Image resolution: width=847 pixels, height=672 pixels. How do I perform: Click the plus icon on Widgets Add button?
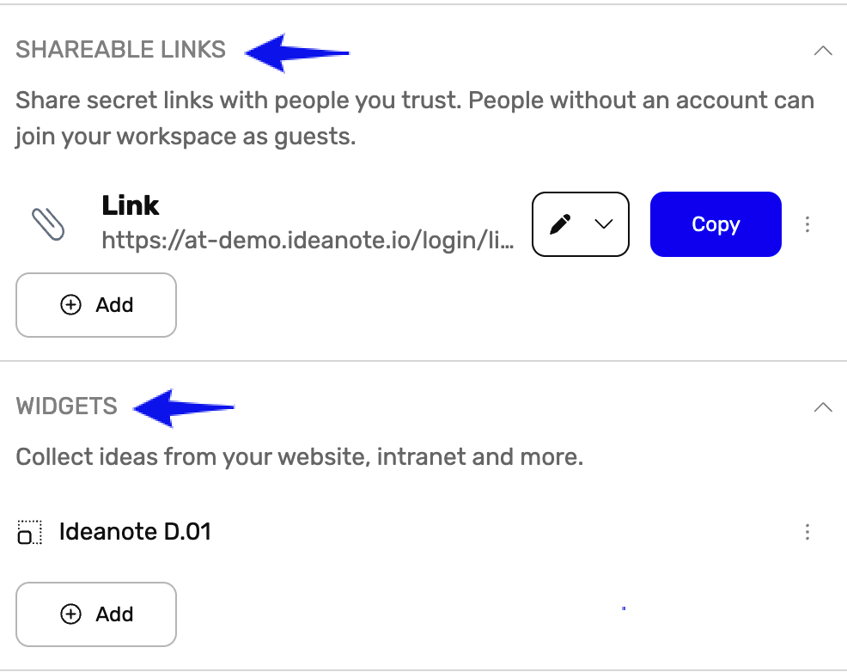pos(69,614)
